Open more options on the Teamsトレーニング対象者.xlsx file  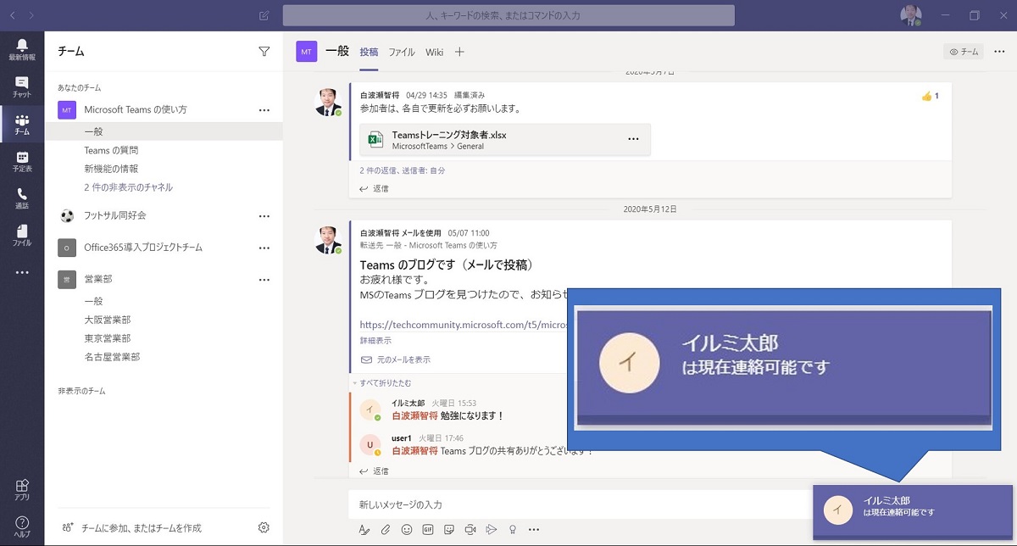(x=633, y=139)
